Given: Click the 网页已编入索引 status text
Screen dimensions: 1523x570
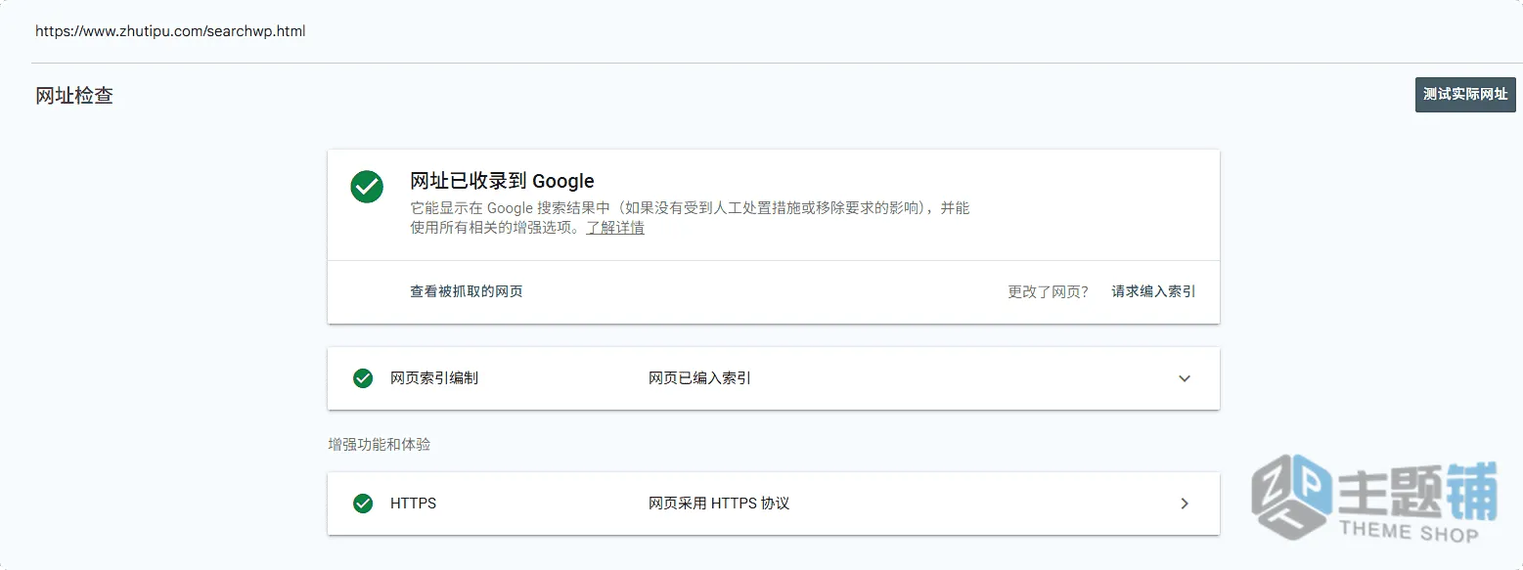Looking at the screenshot, I should pyautogui.click(x=699, y=378).
